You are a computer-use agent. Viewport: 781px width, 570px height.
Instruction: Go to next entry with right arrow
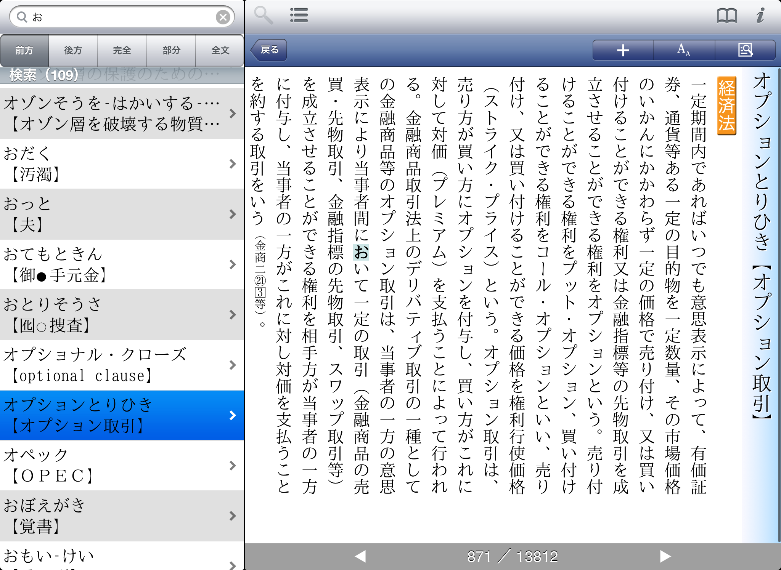click(665, 556)
